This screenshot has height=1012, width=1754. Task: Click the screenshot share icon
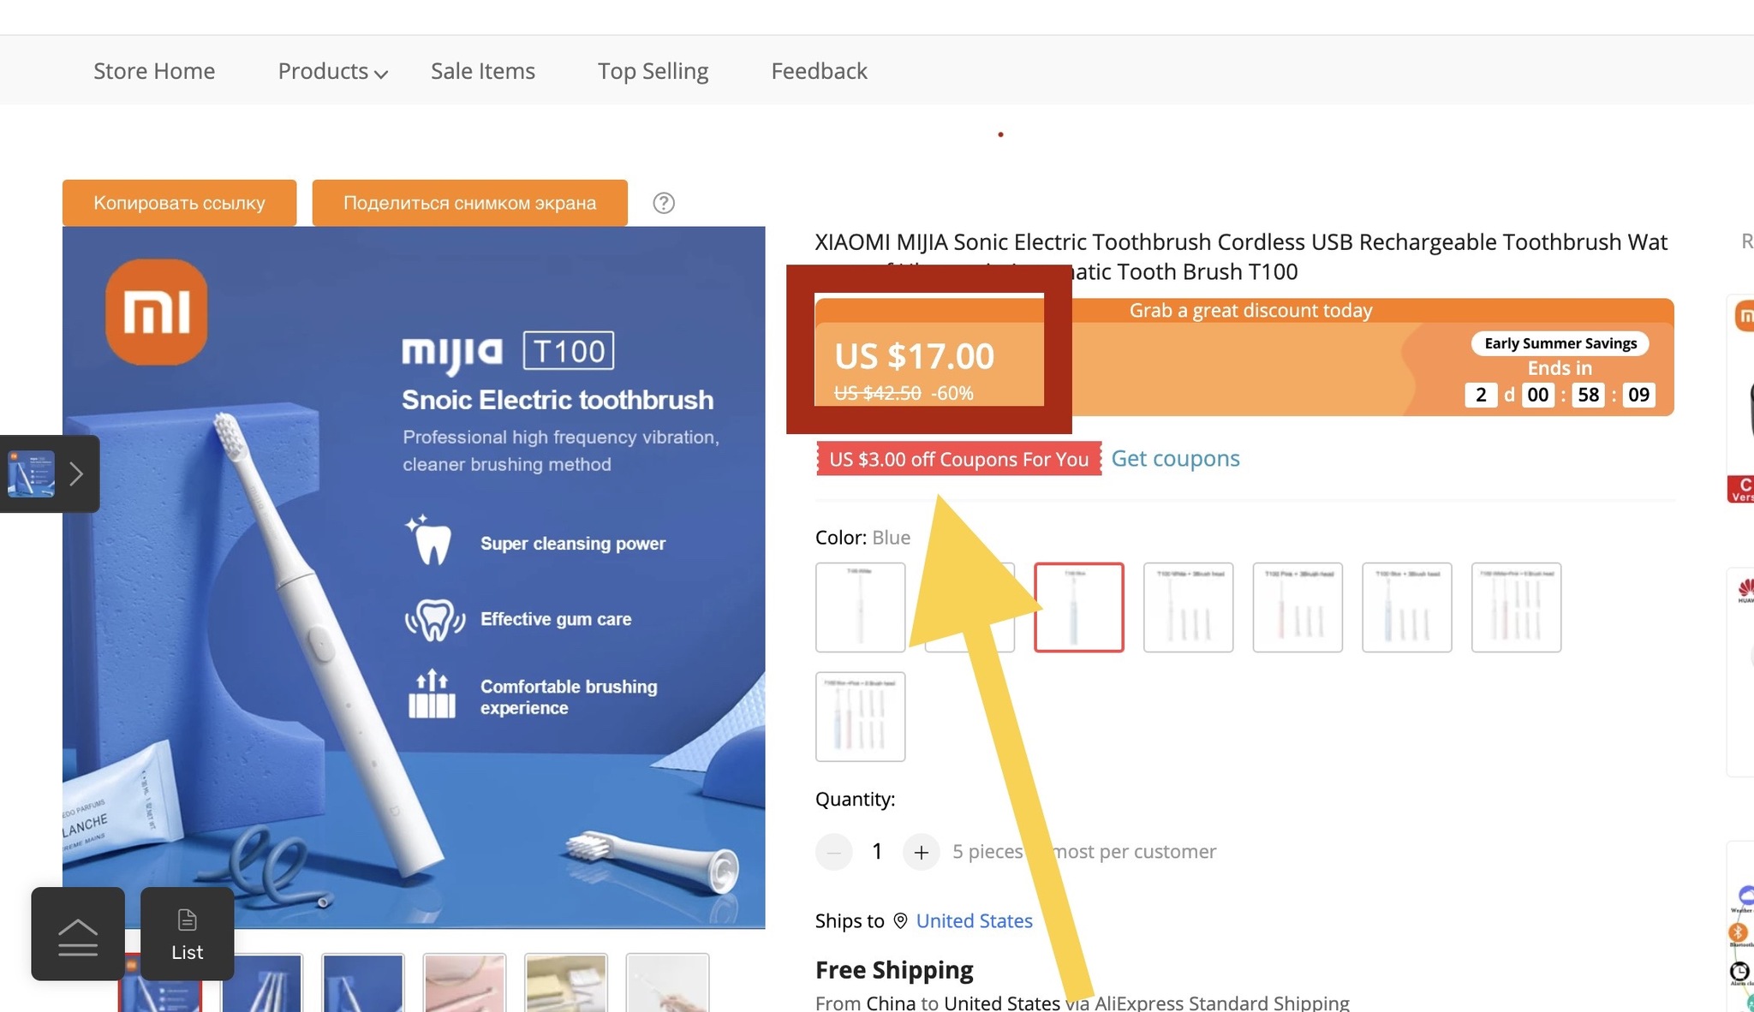point(468,201)
